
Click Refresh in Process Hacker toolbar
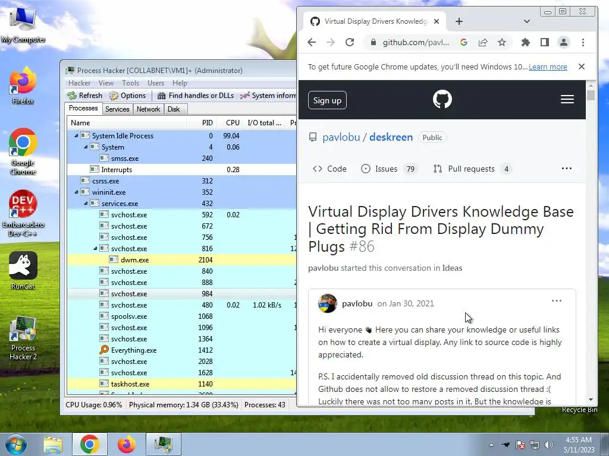point(84,96)
